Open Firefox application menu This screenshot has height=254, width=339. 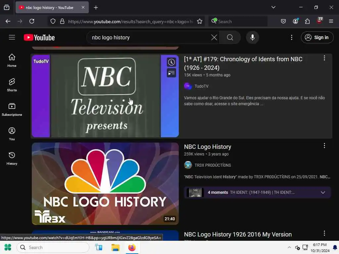[331, 21]
